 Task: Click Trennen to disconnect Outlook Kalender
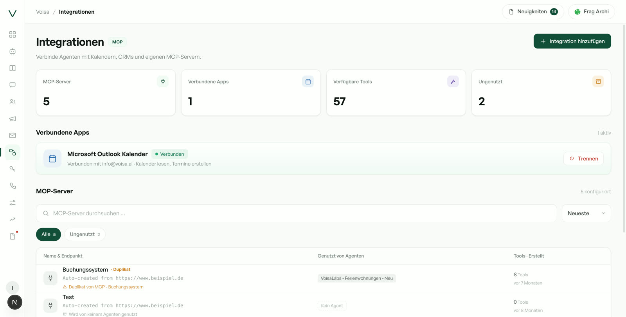(583, 158)
